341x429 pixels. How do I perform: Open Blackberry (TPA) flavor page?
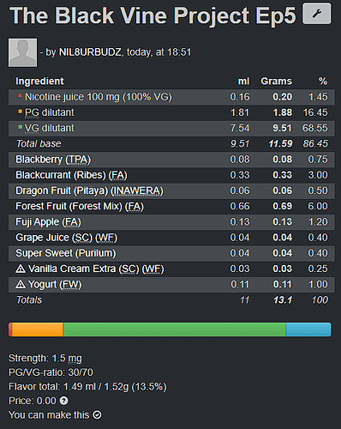pyautogui.click(x=53, y=160)
